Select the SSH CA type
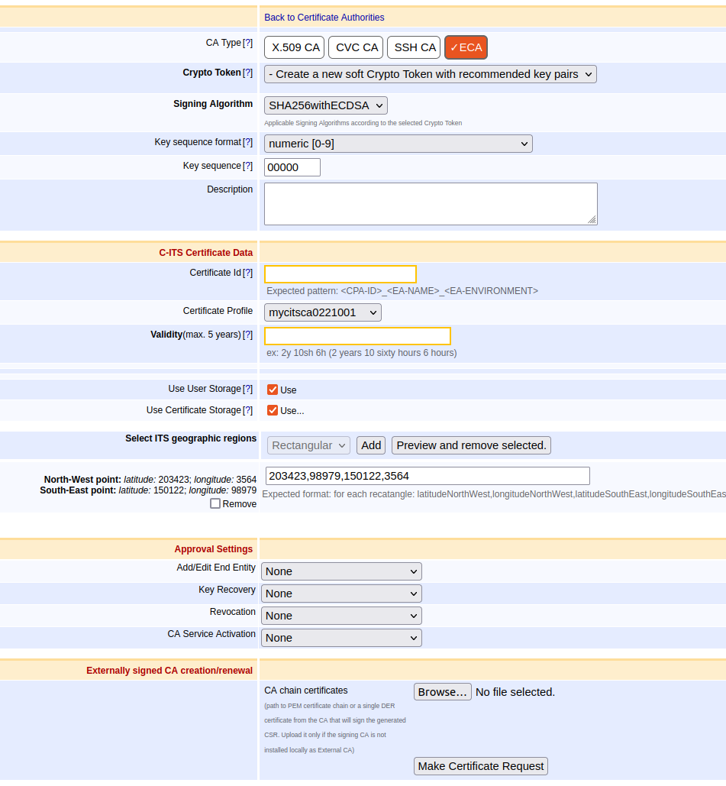This screenshot has height=786, width=726. [x=413, y=47]
